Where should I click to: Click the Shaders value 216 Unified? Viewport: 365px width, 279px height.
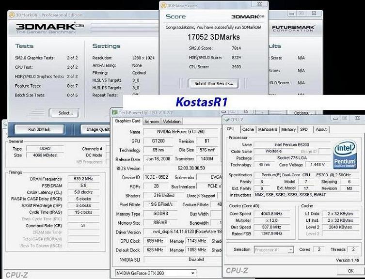tap(164, 196)
